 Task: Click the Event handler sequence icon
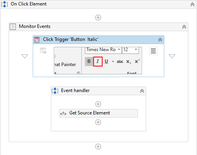click(x=55, y=91)
